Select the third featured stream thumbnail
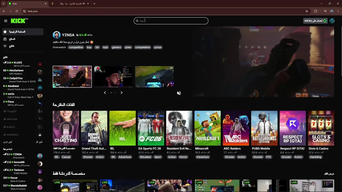This screenshot has height=192, width=342. [x=154, y=77]
